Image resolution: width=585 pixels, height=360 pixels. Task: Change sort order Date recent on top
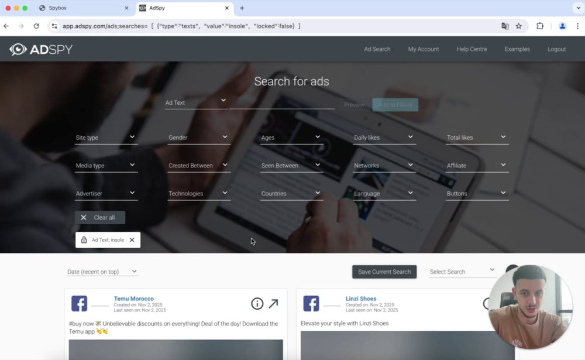click(102, 272)
